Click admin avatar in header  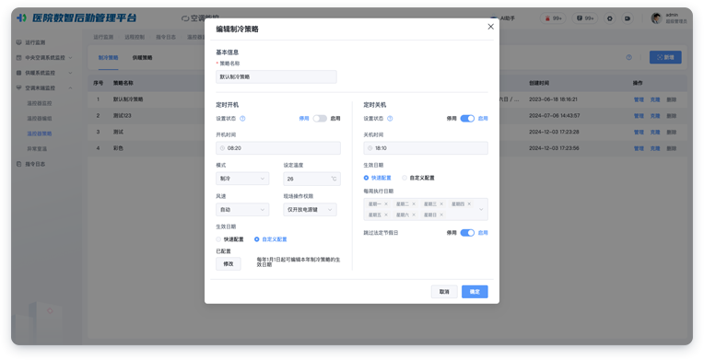coord(656,18)
